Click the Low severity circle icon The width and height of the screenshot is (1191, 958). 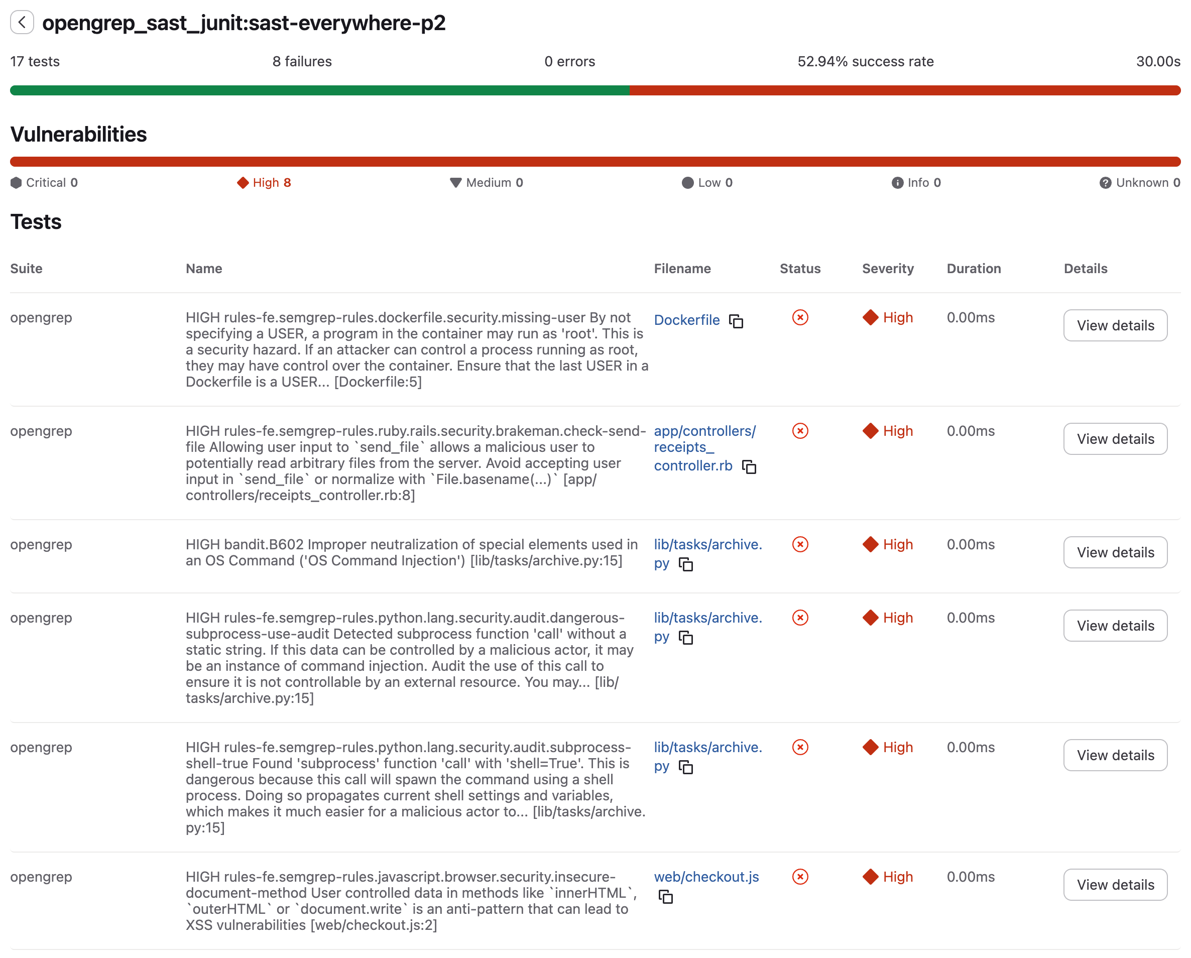688,183
